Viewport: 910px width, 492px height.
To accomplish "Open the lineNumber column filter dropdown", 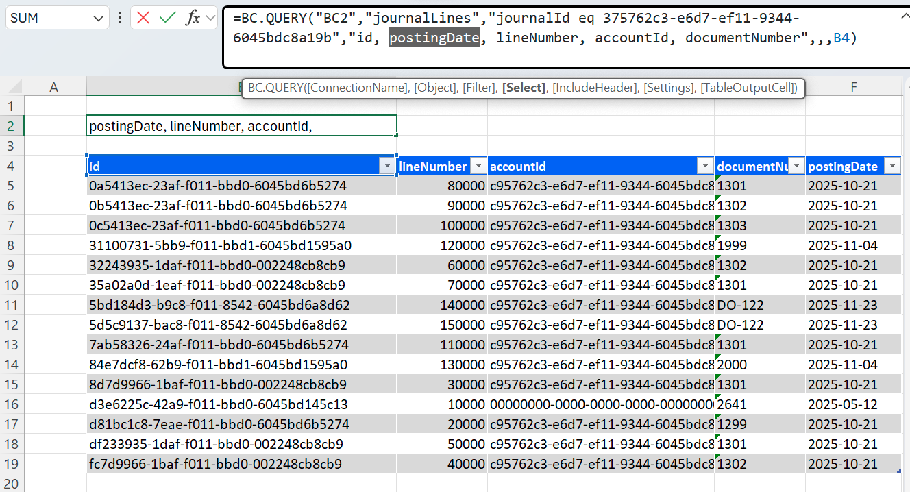I will [478, 167].
